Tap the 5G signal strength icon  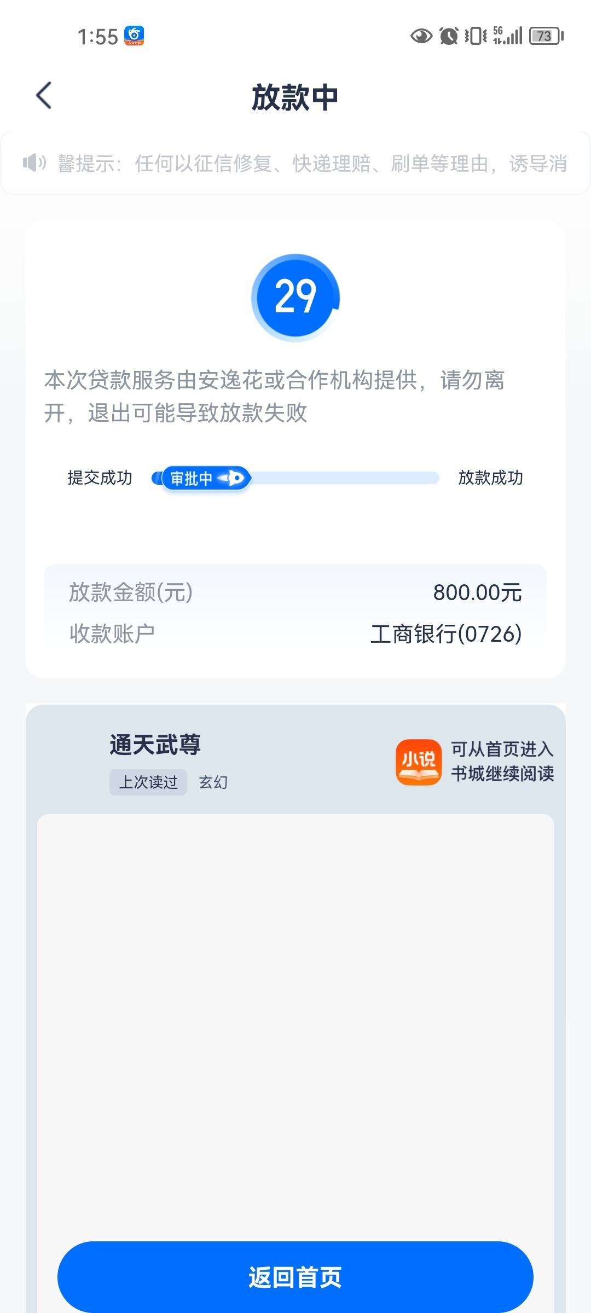508,36
